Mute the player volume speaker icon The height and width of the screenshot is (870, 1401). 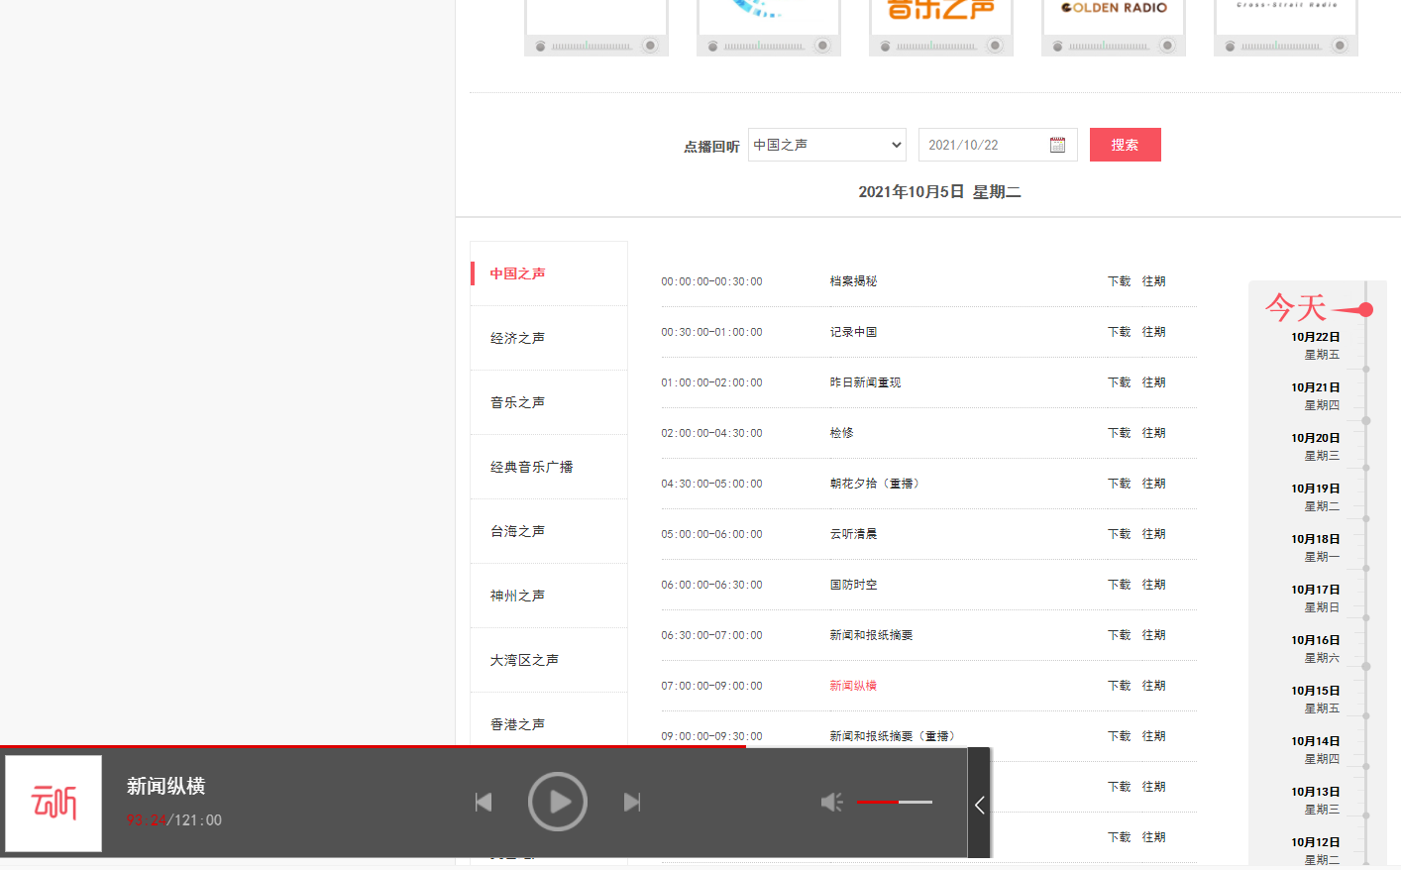click(831, 802)
